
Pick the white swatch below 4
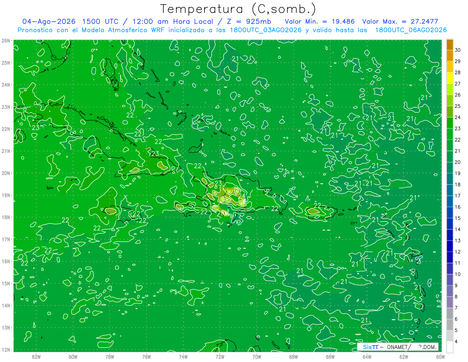point(450,347)
